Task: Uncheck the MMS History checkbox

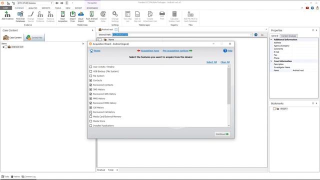Action: [x=91, y=98]
